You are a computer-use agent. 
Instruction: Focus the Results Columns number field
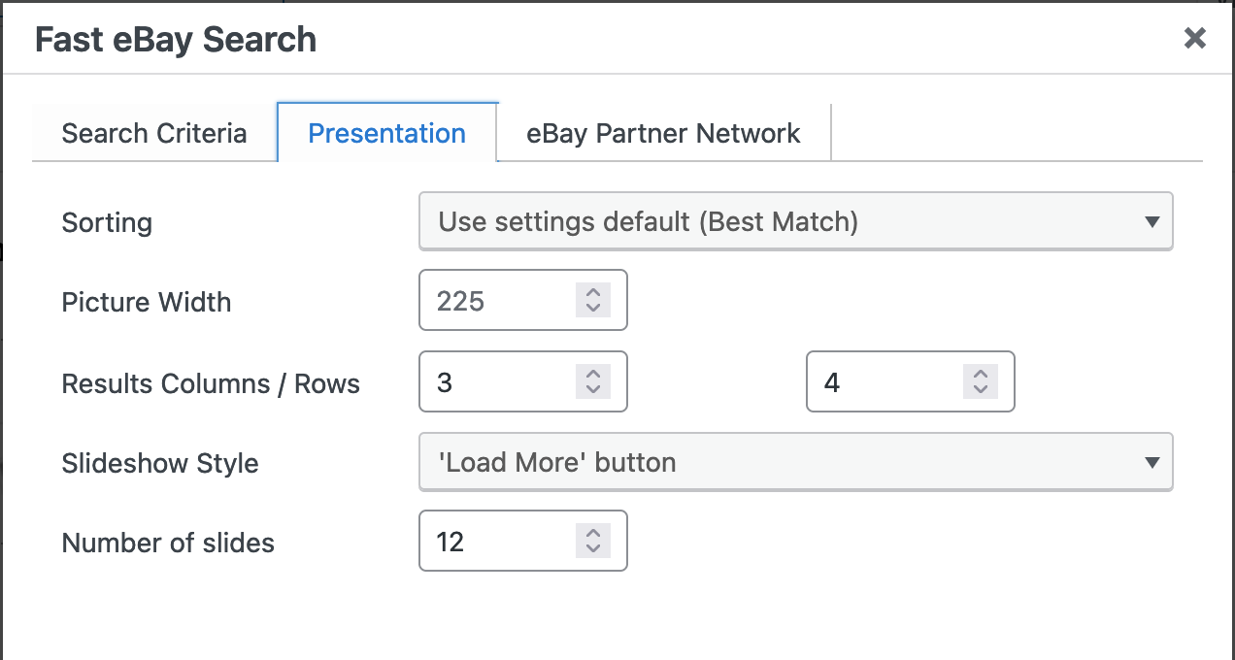tap(523, 381)
